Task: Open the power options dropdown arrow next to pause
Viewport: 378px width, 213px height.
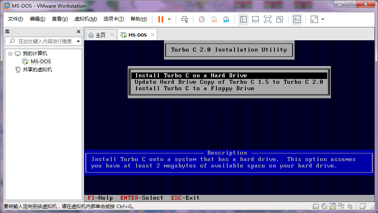Action: [x=169, y=19]
